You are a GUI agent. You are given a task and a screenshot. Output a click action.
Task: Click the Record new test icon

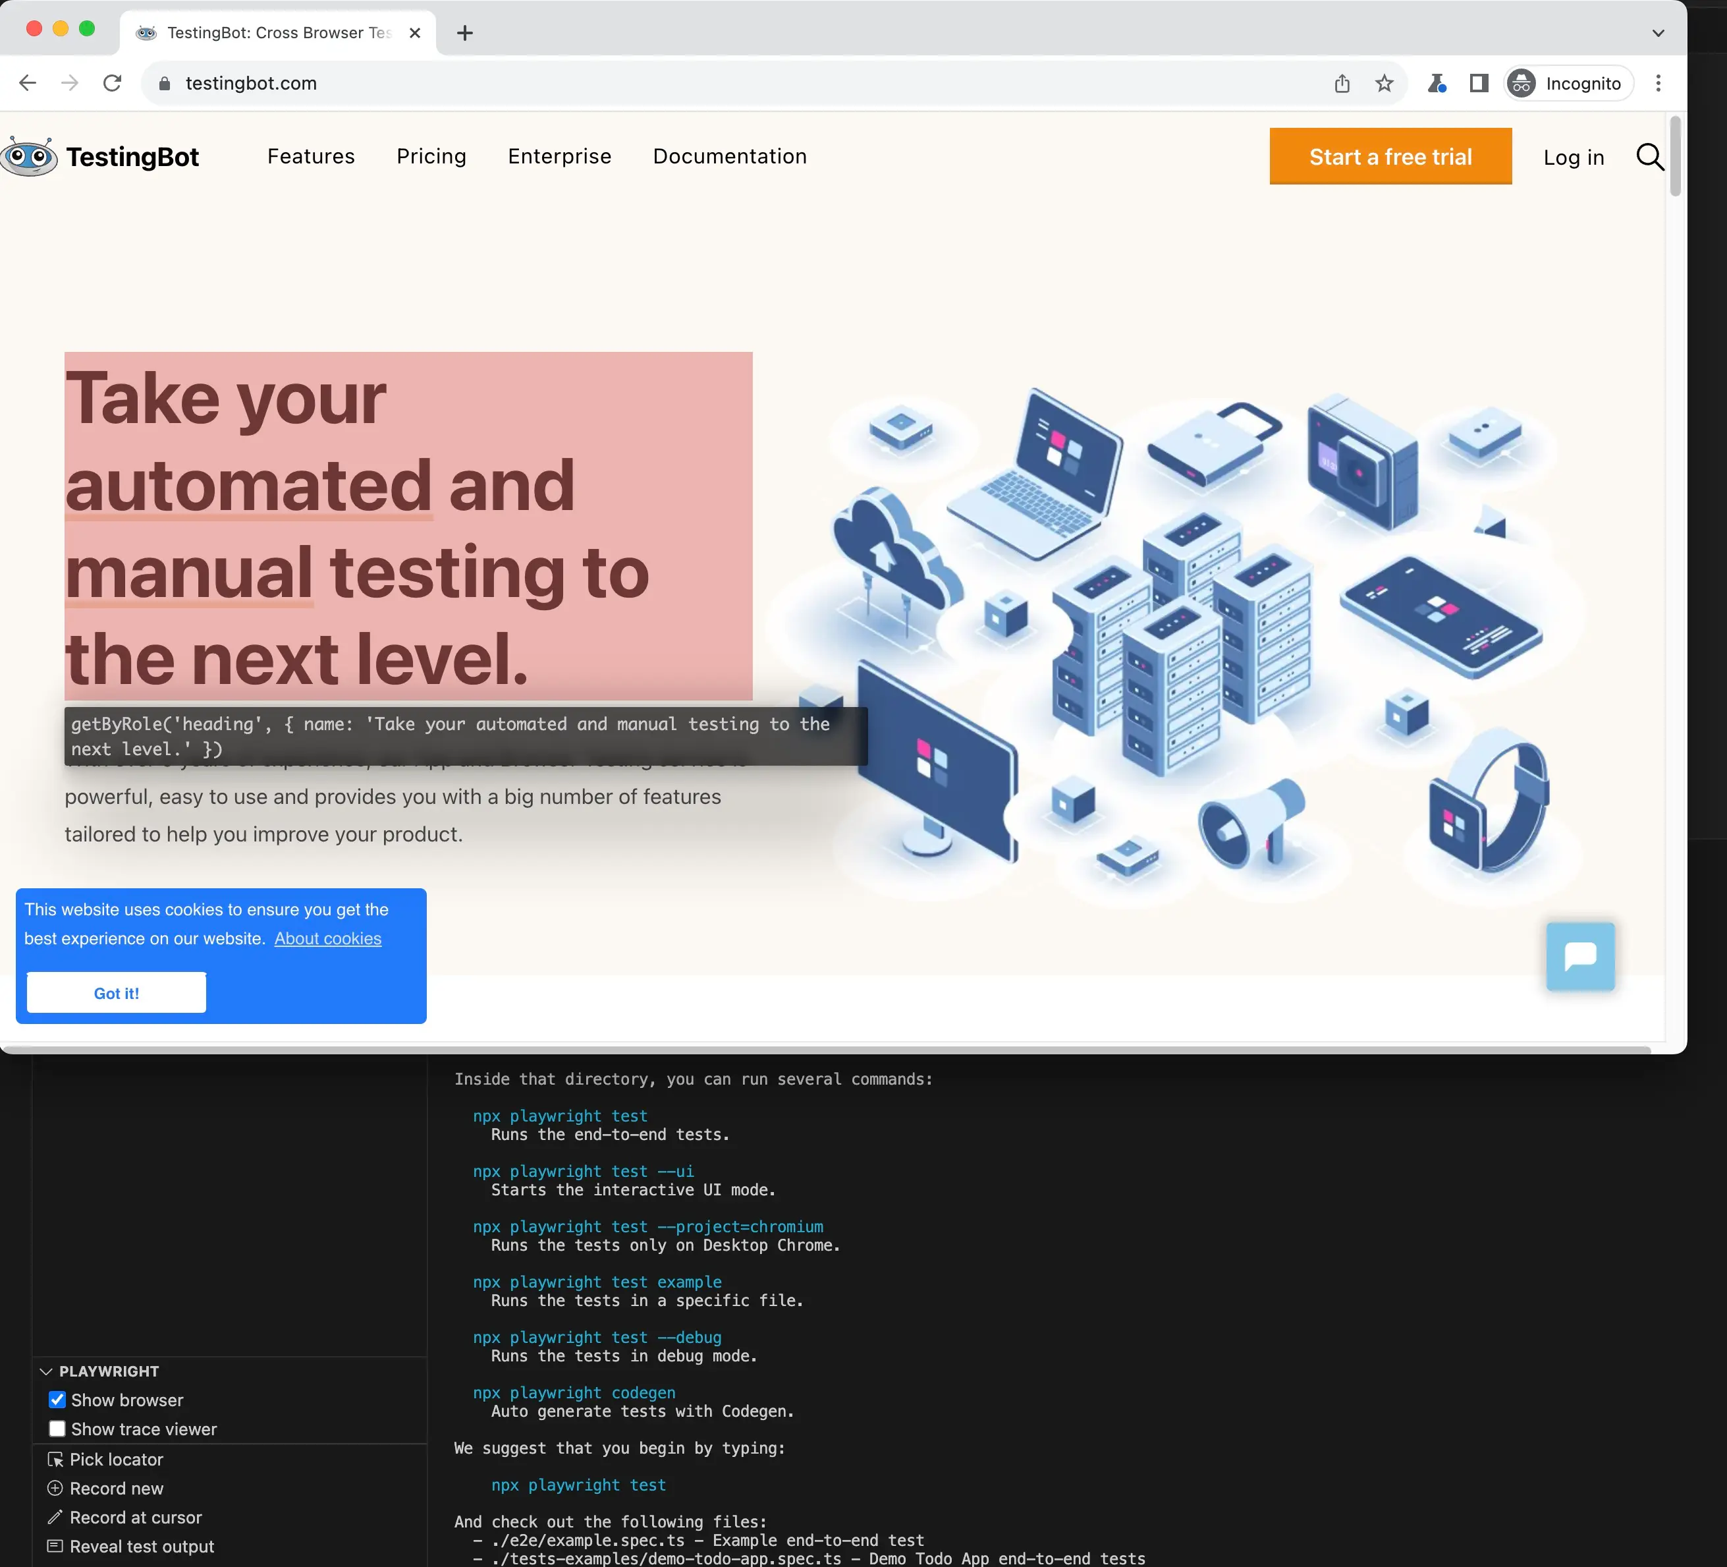click(54, 1487)
